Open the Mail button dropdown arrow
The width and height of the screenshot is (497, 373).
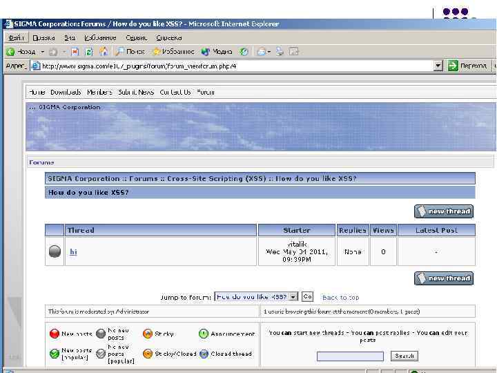[x=269, y=52]
